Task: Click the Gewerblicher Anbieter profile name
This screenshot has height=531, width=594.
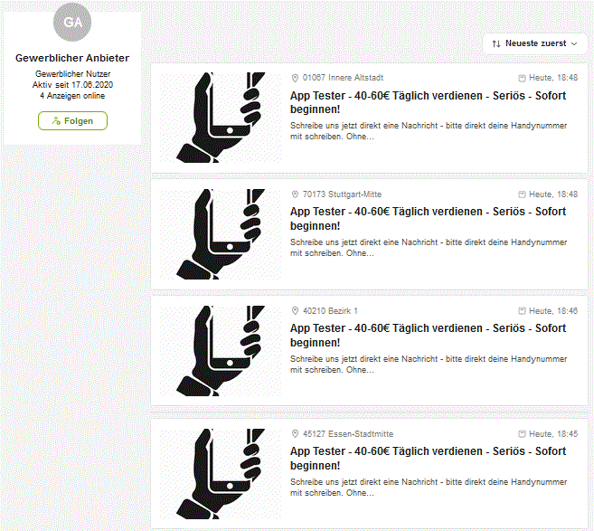Action: click(72, 58)
